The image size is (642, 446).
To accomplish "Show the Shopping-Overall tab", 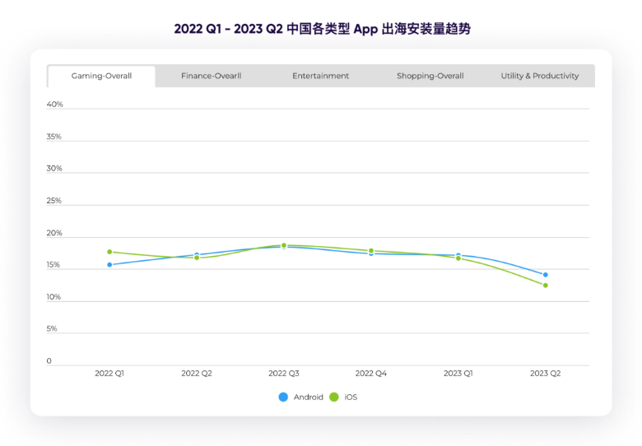I will 430,76.
